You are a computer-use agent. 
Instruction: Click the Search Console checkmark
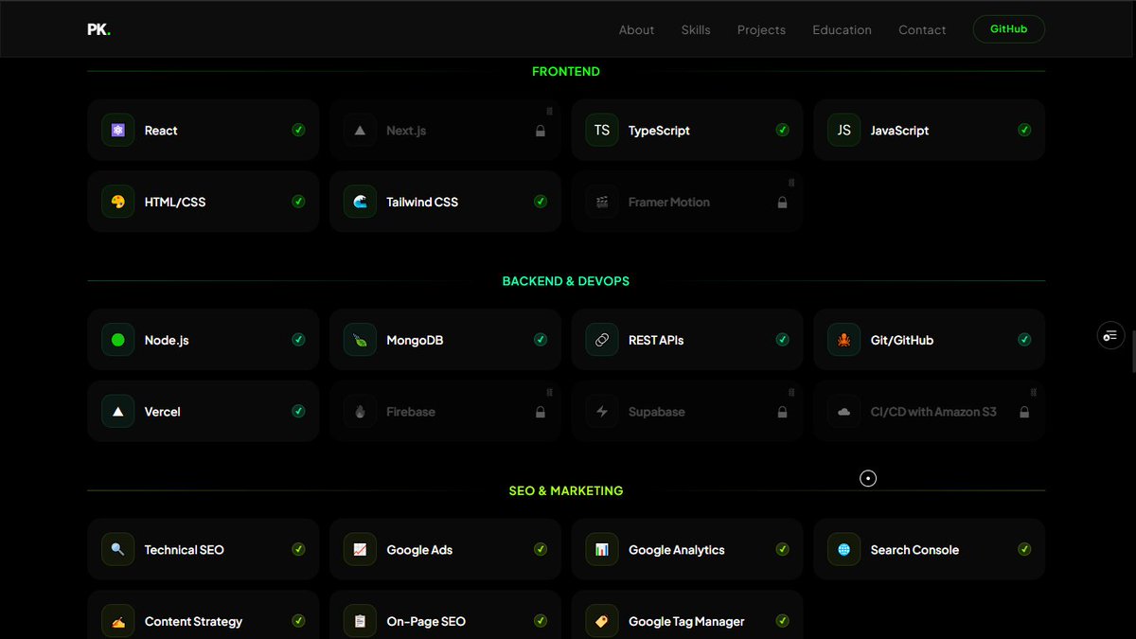pos(1024,548)
